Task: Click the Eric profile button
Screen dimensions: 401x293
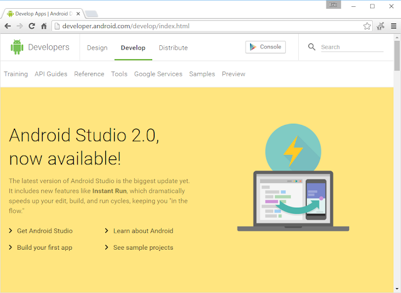Action: 333,4
